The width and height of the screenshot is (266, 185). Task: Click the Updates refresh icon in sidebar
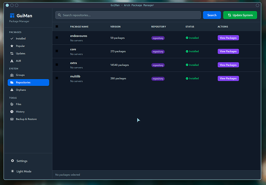pyautogui.click(x=12, y=53)
